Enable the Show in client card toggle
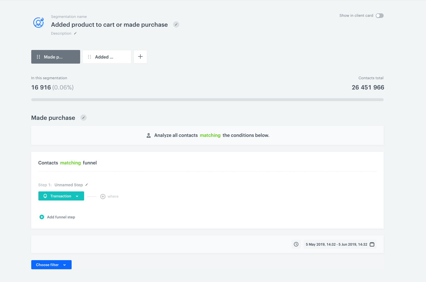426x282 pixels. (379, 16)
